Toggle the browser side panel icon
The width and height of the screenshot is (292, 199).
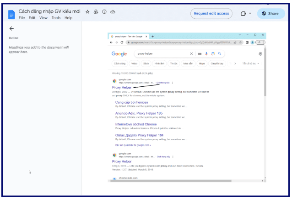[x=247, y=42]
